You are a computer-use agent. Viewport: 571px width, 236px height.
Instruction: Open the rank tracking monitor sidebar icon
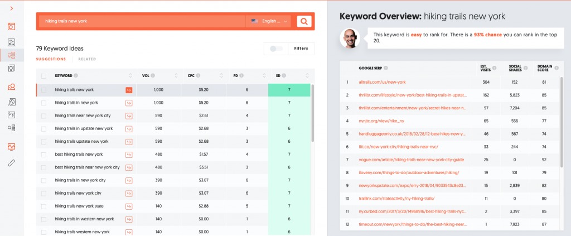tap(12, 147)
